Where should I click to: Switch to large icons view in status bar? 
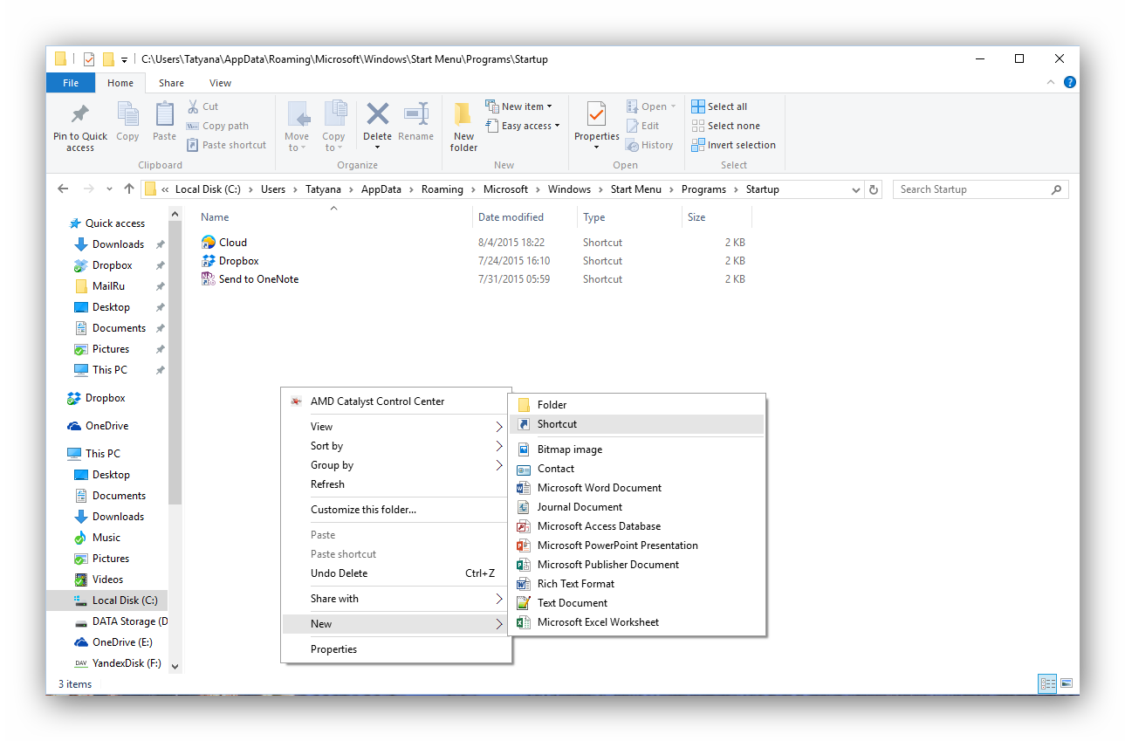point(1067,684)
